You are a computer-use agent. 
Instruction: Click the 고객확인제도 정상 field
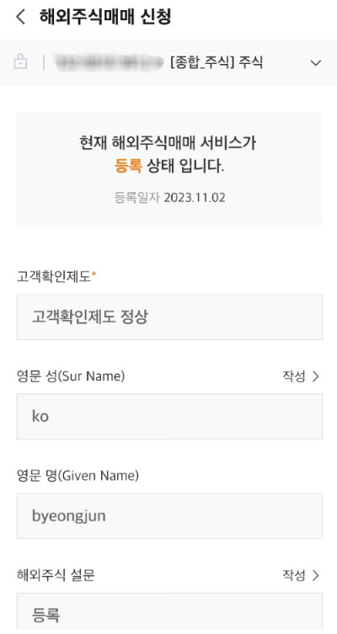click(x=169, y=317)
